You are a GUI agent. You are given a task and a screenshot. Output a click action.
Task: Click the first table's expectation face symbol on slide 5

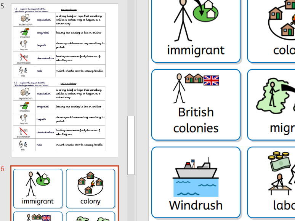[x=26, y=18]
